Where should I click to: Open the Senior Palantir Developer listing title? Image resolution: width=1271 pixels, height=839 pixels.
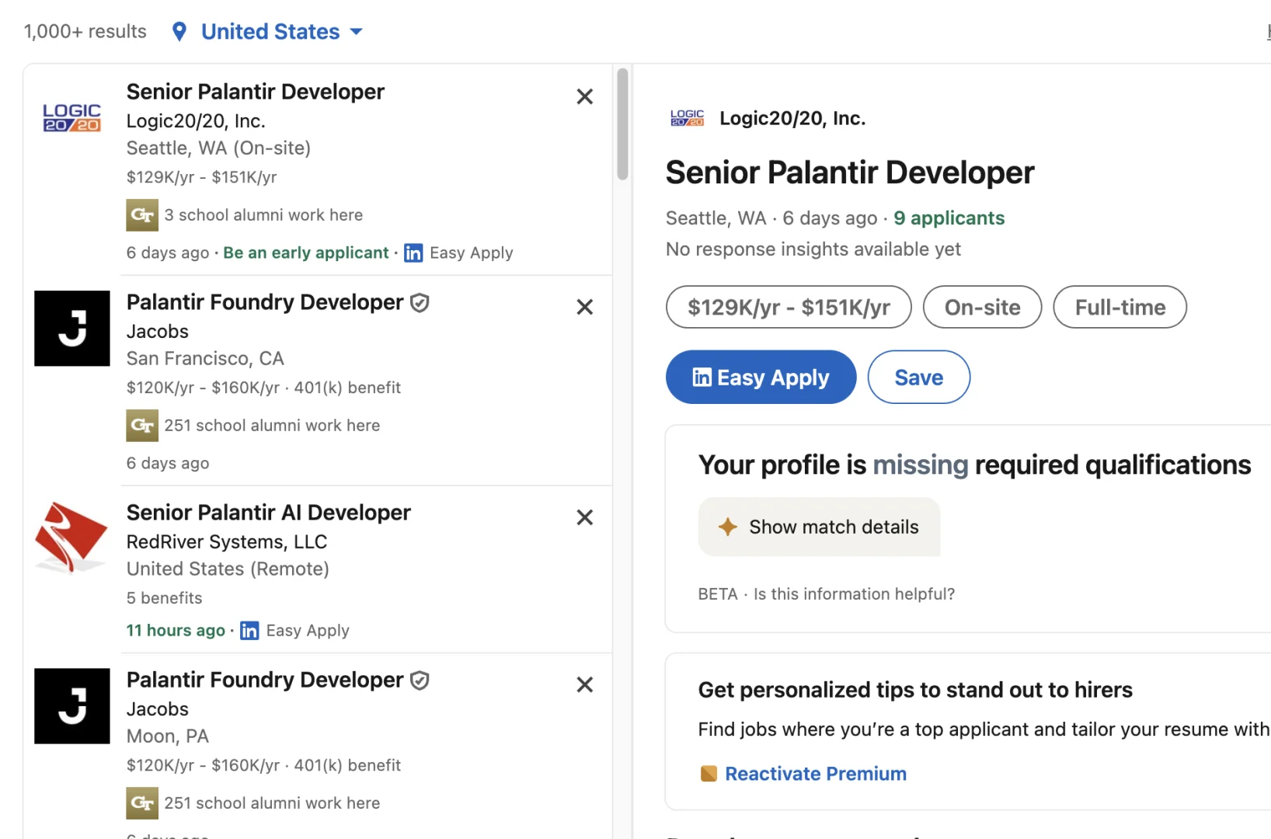[x=256, y=92]
